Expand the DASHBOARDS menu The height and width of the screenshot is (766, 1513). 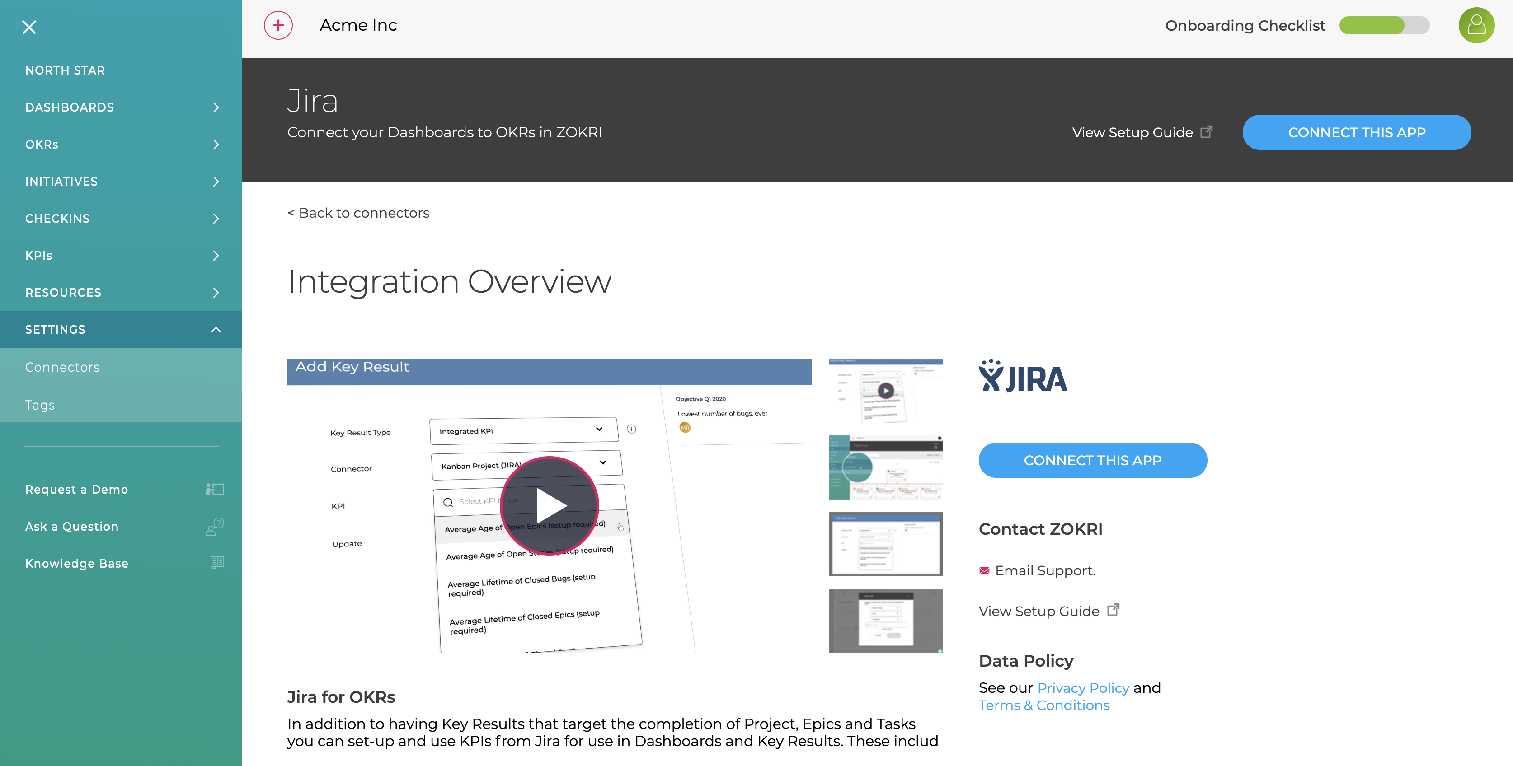click(69, 107)
